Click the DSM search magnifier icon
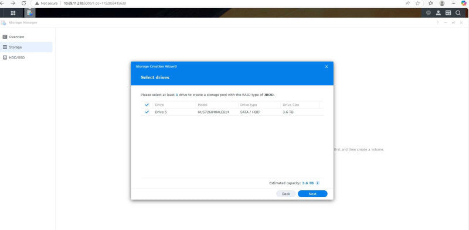 [458, 13]
